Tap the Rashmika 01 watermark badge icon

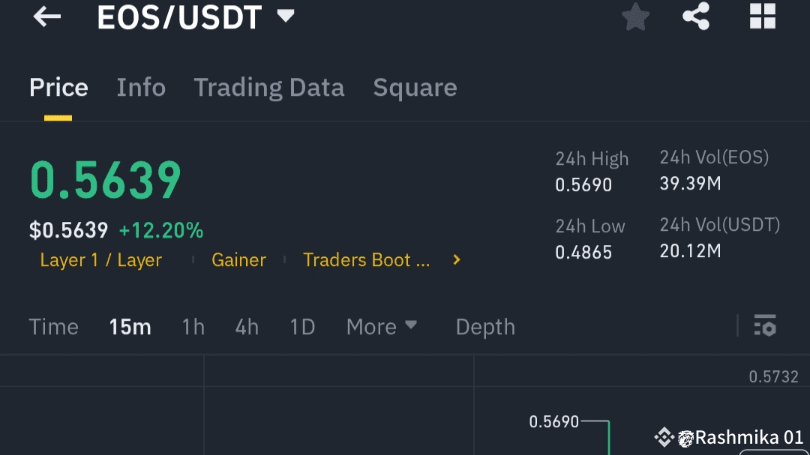pos(663,436)
